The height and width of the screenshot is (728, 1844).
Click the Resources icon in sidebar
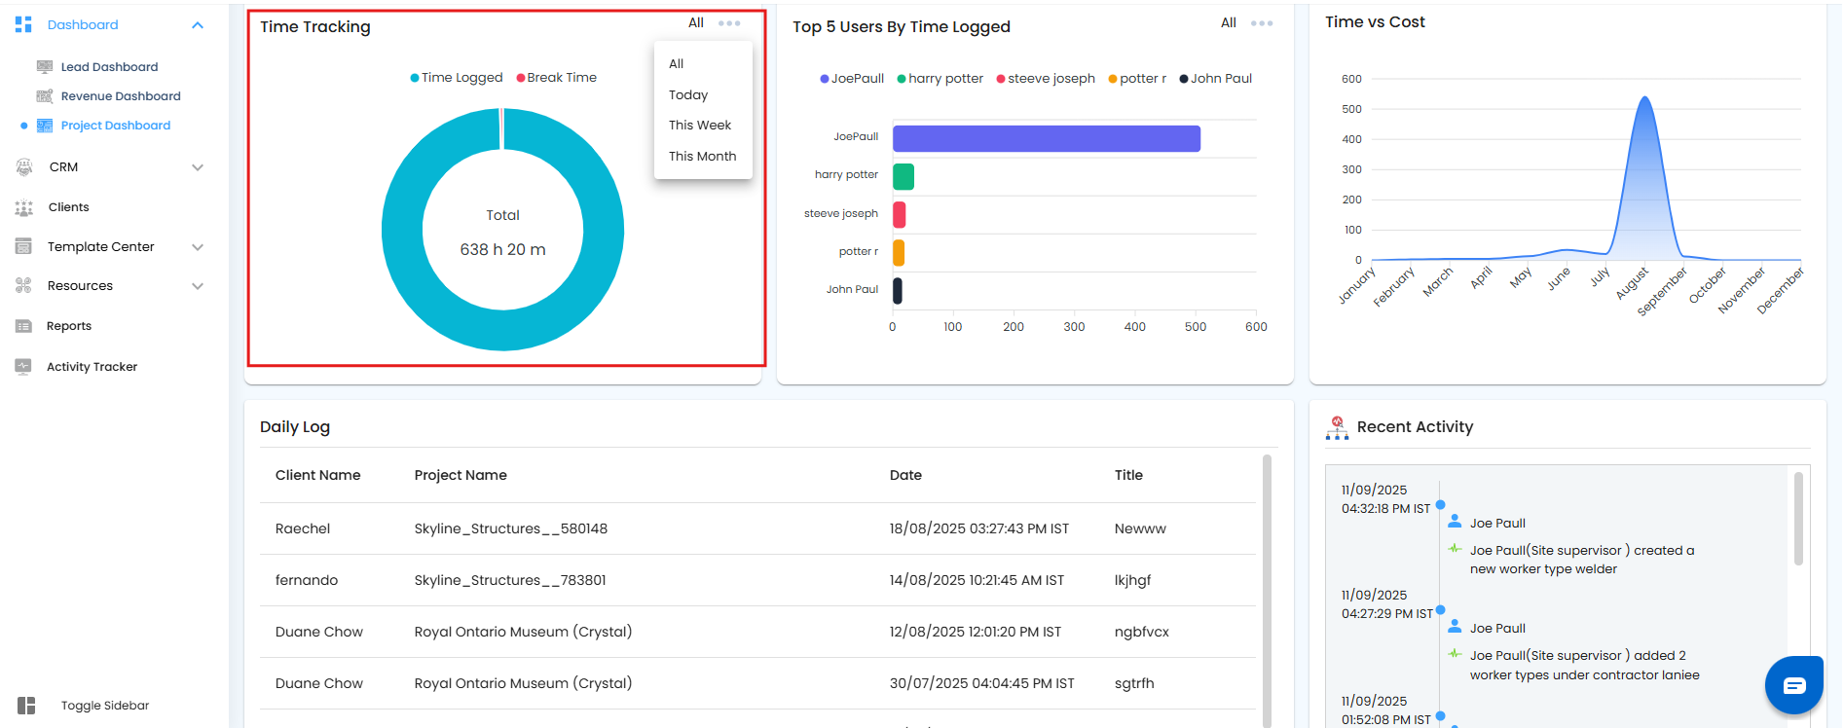pyautogui.click(x=24, y=286)
